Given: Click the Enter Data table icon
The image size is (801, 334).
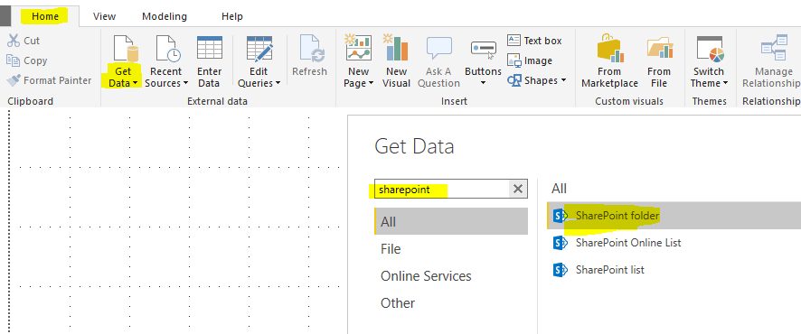Looking at the screenshot, I should click(210, 49).
